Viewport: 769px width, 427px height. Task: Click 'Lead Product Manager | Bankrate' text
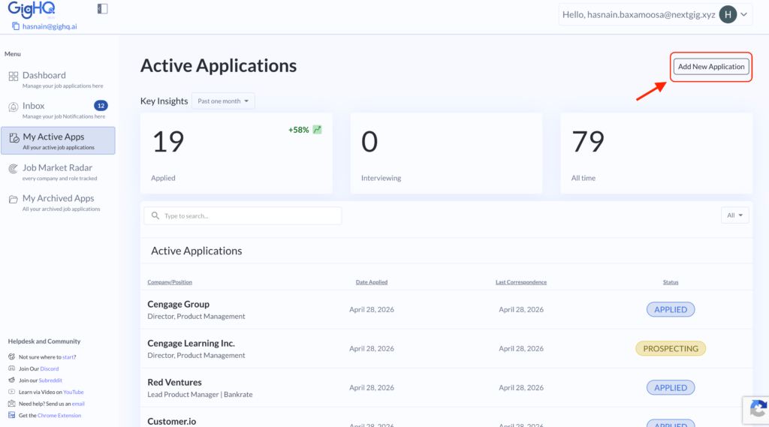[200, 394]
